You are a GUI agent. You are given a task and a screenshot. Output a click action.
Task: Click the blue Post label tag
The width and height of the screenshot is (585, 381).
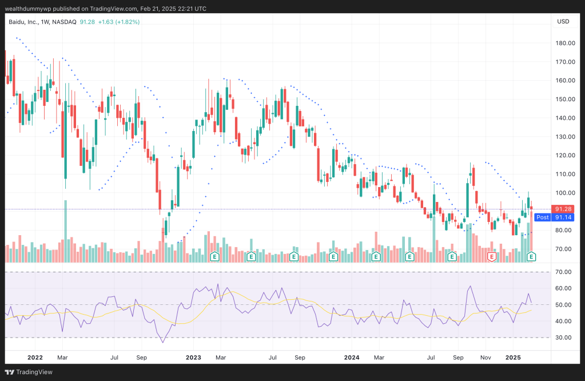click(542, 217)
